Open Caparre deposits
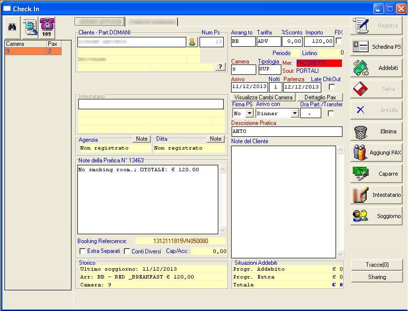Viewport: 408px width, 311px height. click(x=376, y=174)
